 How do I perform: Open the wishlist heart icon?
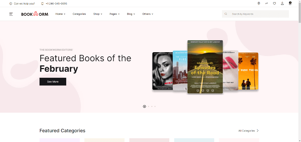click(275, 3)
